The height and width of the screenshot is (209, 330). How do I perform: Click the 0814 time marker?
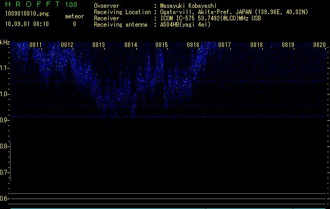131,45
